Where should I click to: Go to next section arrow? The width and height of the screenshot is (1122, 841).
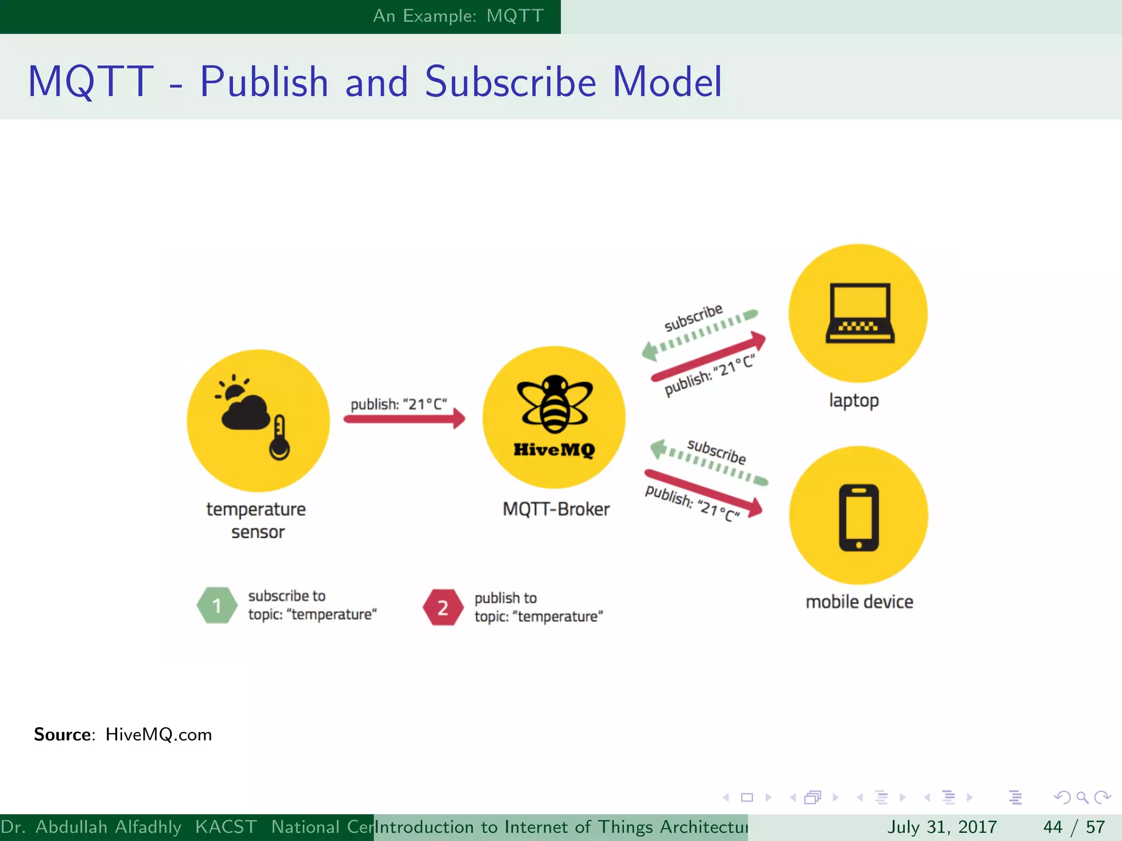coord(970,798)
